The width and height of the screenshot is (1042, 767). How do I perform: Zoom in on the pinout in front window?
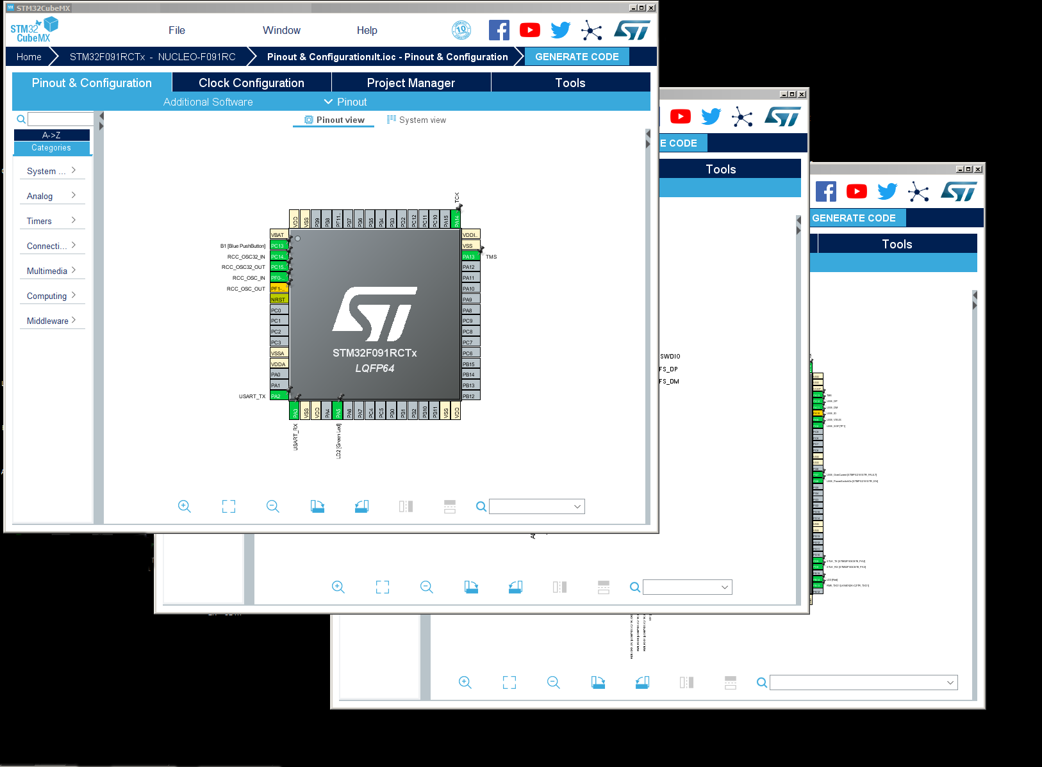[x=184, y=506]
